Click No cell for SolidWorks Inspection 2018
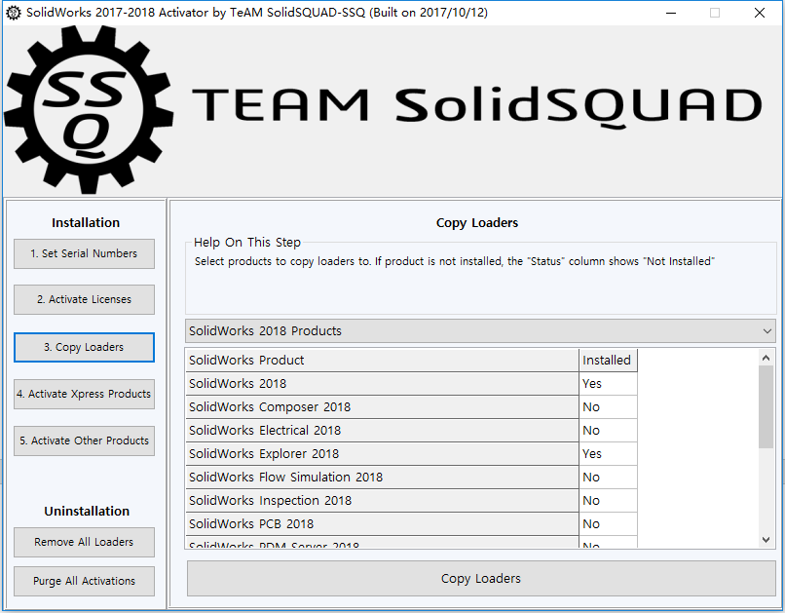 click(x=608, y=501)
